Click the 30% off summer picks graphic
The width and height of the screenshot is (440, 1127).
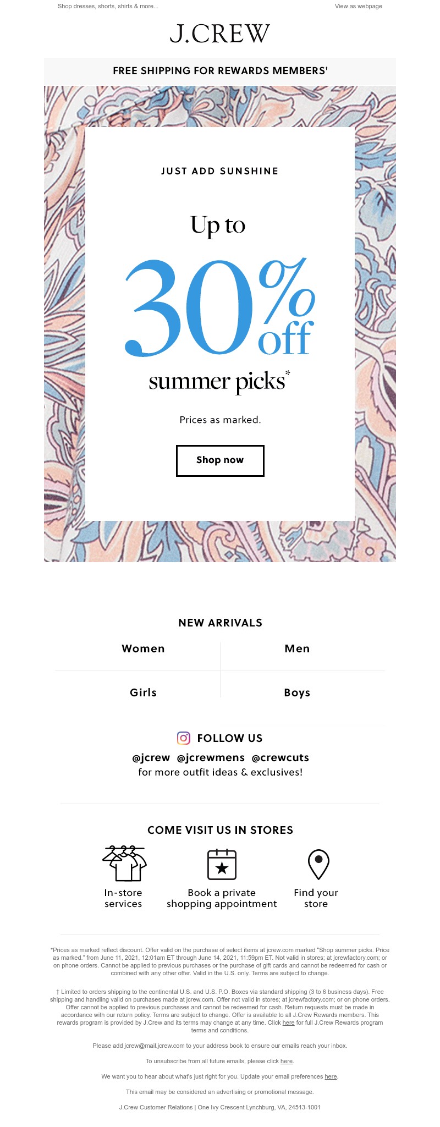coord(220,308)
